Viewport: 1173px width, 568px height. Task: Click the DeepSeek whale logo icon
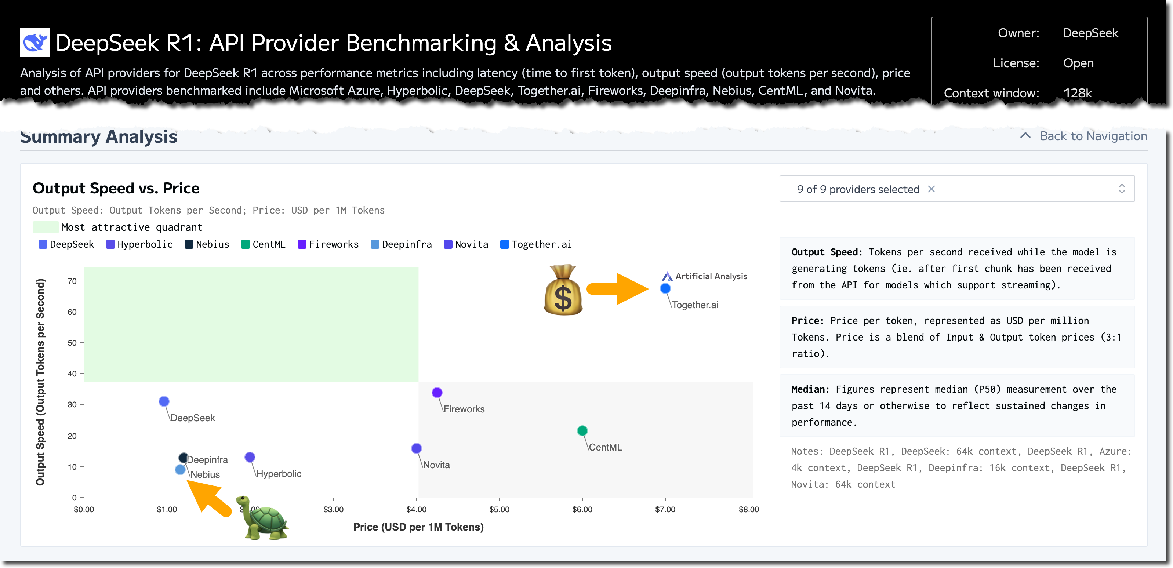[x=34, y=42]
